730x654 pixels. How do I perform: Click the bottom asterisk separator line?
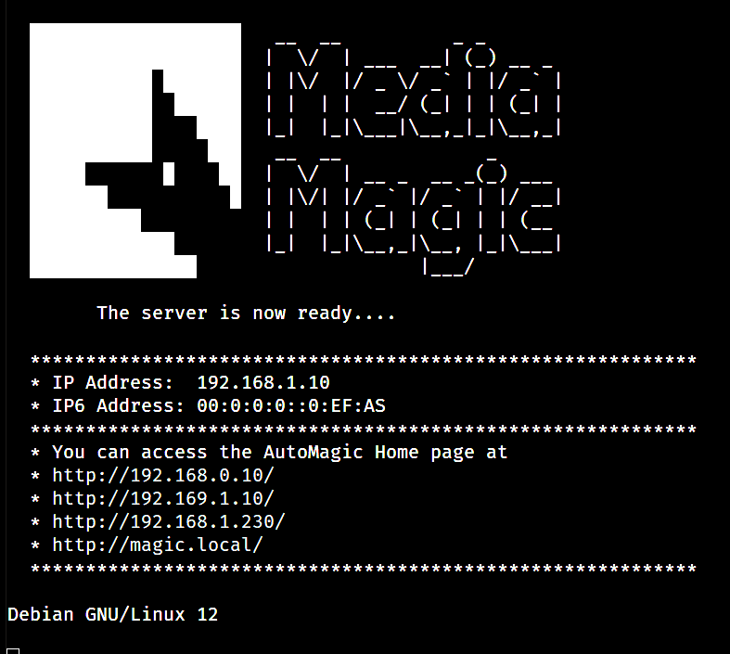click(364, 568)
